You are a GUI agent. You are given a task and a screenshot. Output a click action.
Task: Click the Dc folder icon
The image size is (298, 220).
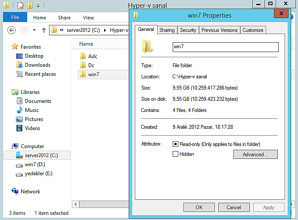coord(83,65)
